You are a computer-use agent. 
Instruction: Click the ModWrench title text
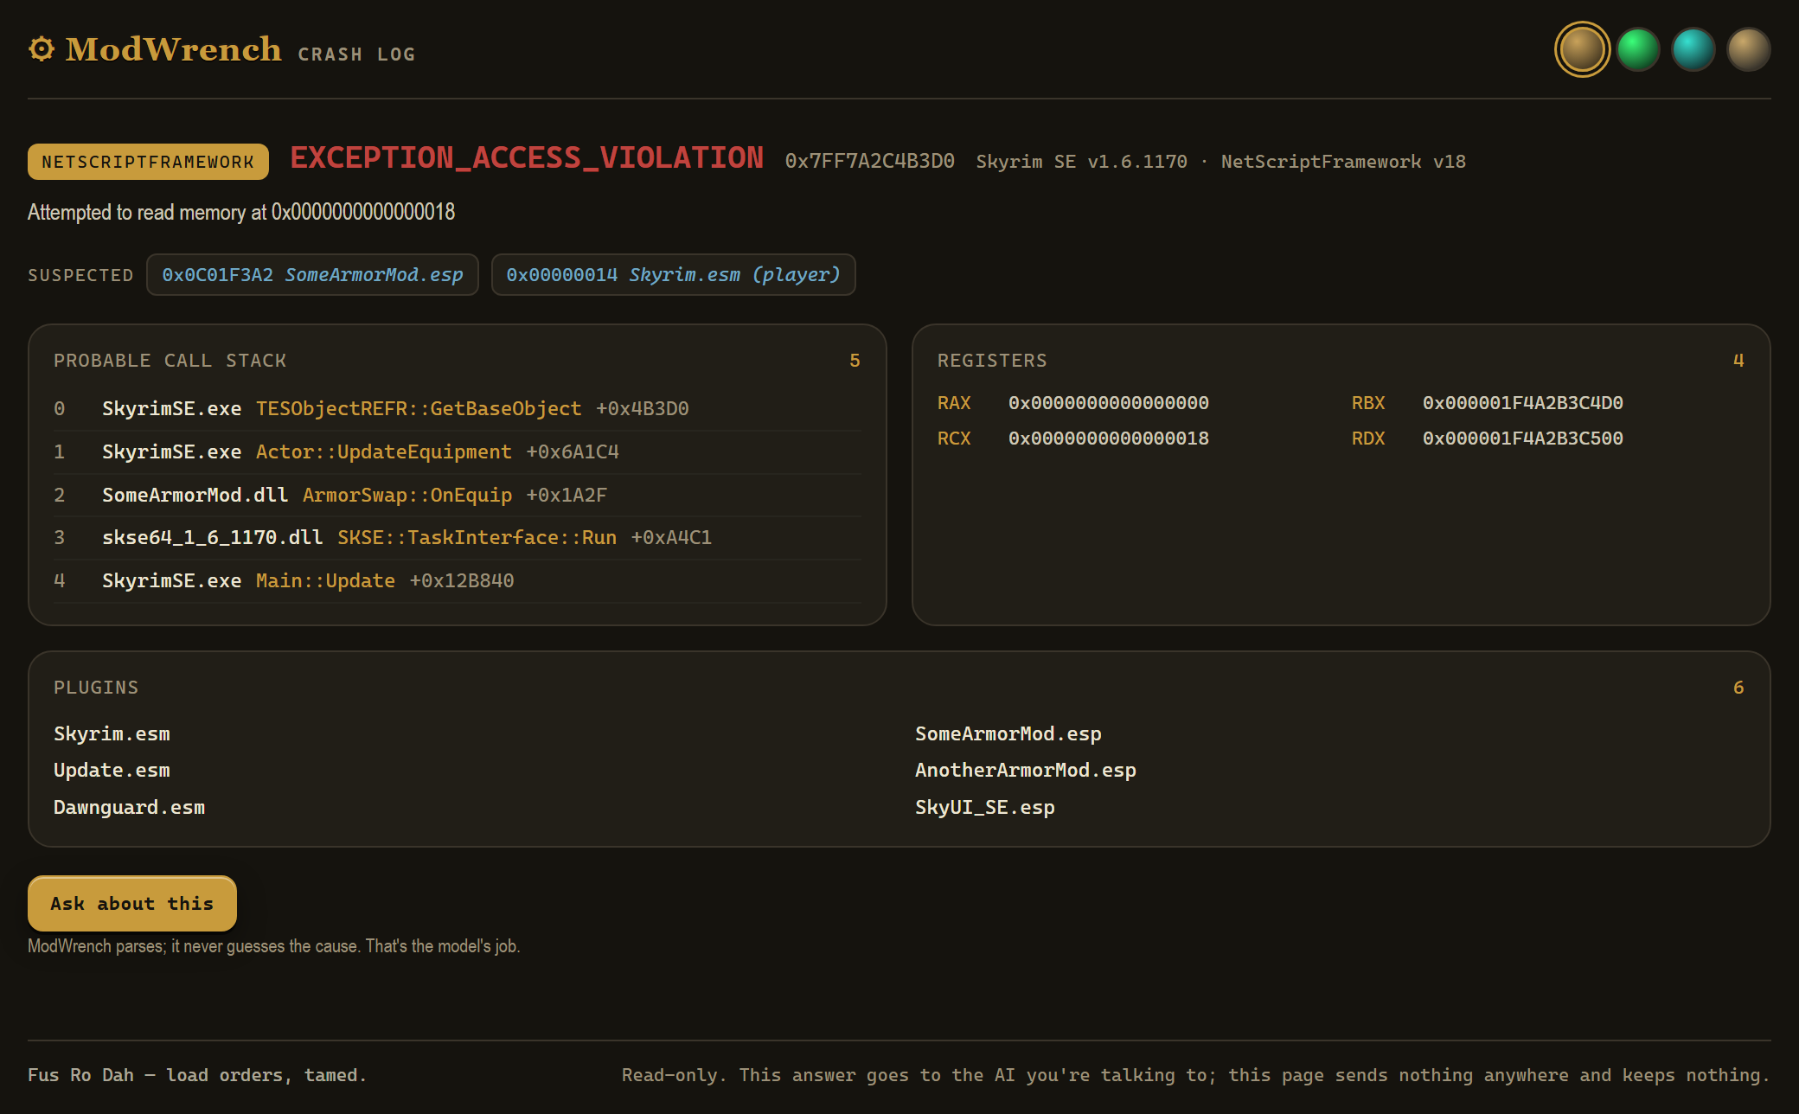(173, 49)
